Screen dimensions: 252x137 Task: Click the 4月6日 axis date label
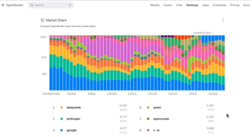click(x=193, y=94)
